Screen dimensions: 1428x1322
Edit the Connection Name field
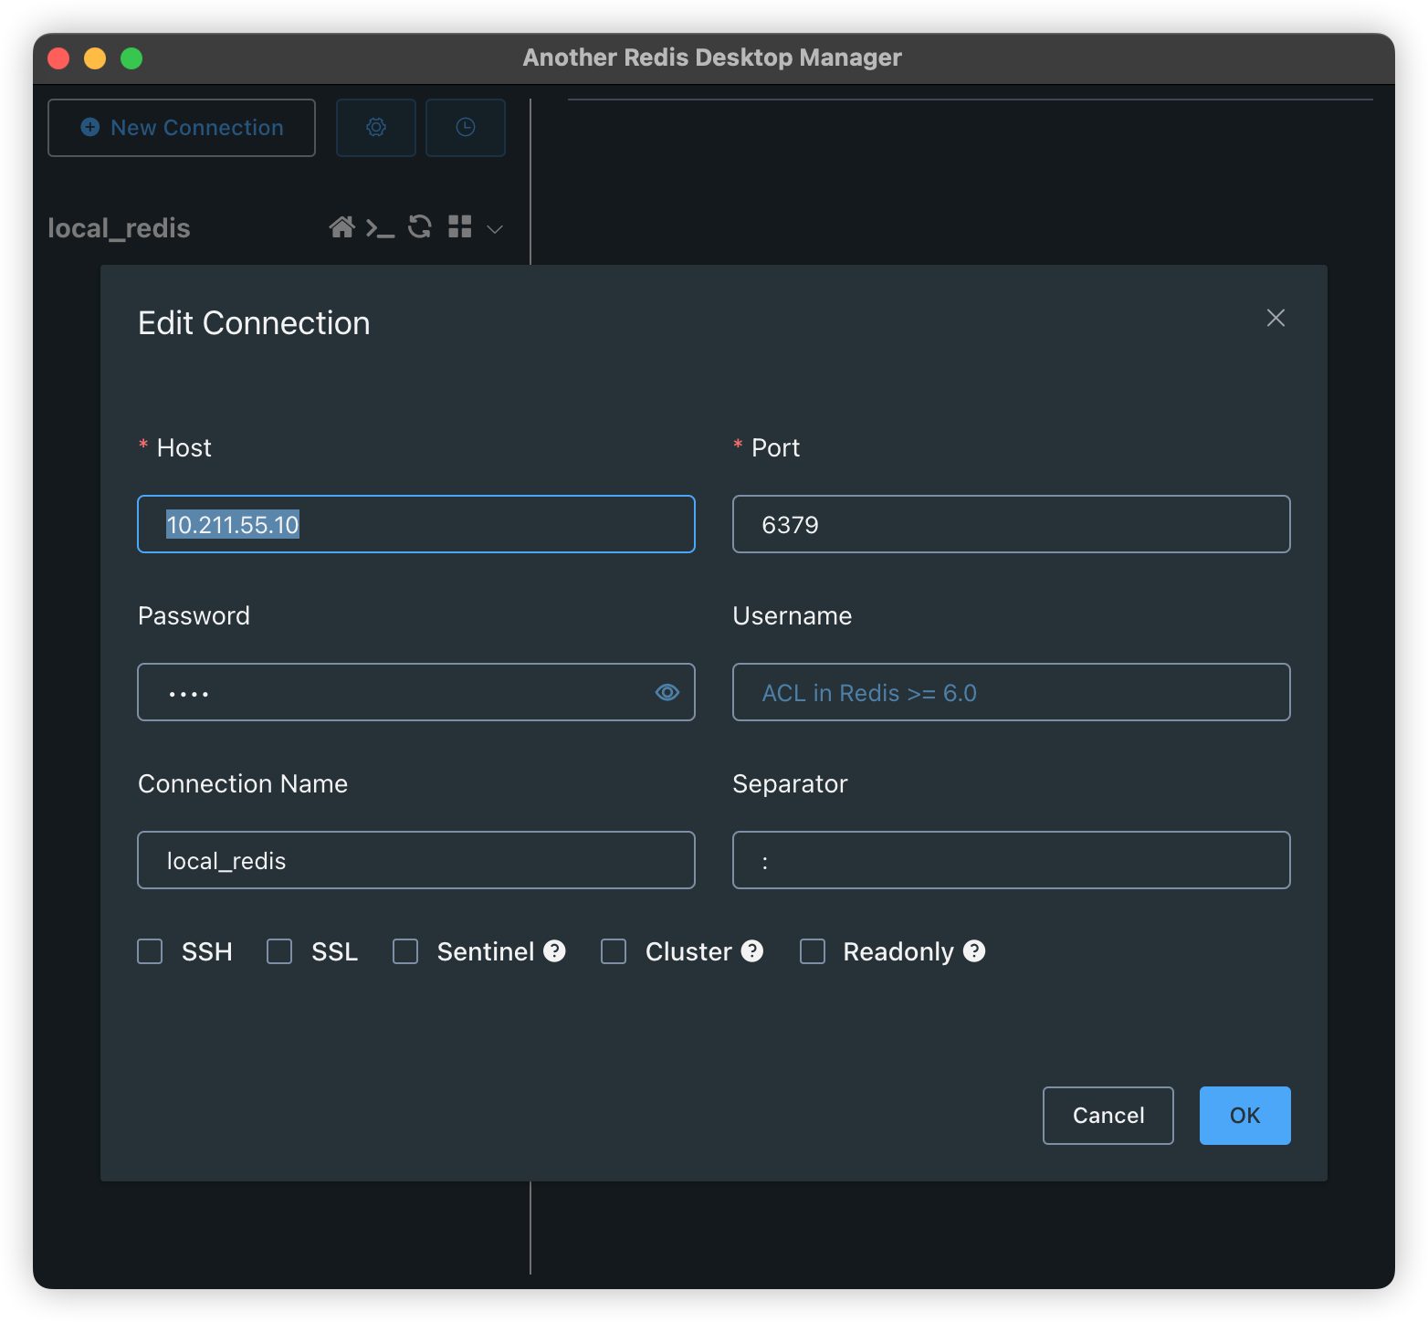(x=416, y=860)
